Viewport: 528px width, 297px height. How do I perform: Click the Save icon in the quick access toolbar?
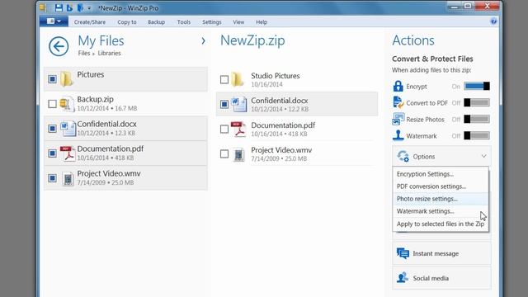[59, 7]
